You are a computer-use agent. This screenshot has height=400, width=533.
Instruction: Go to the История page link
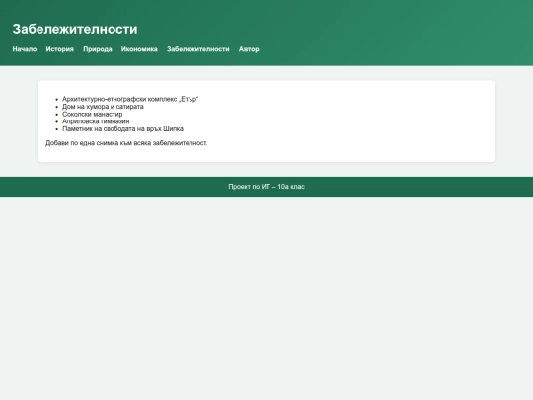click(60, 49)
